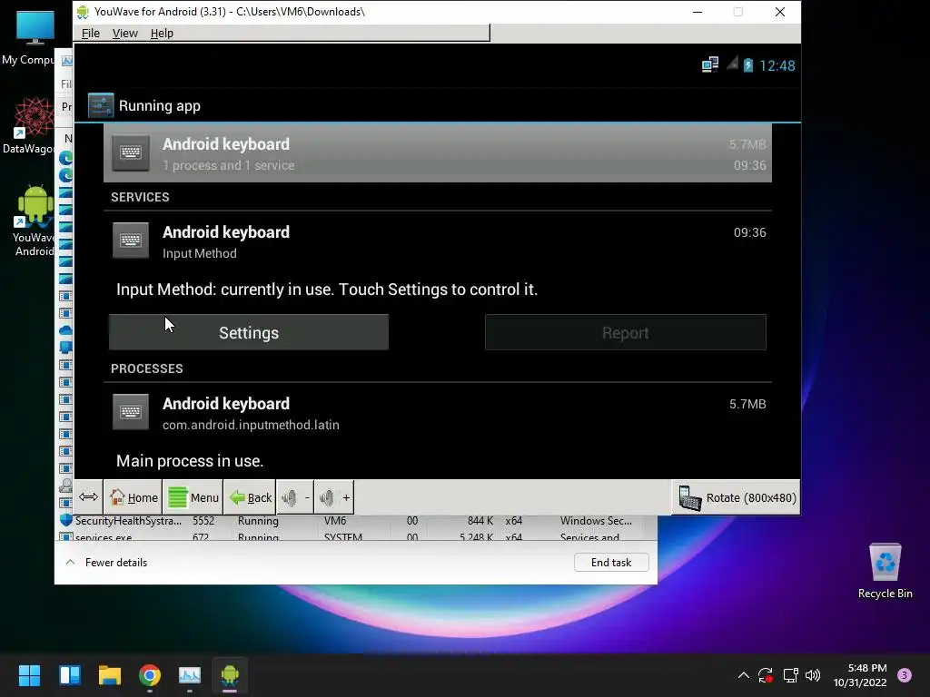Open the taskbar clock and date

coord(861,675)
